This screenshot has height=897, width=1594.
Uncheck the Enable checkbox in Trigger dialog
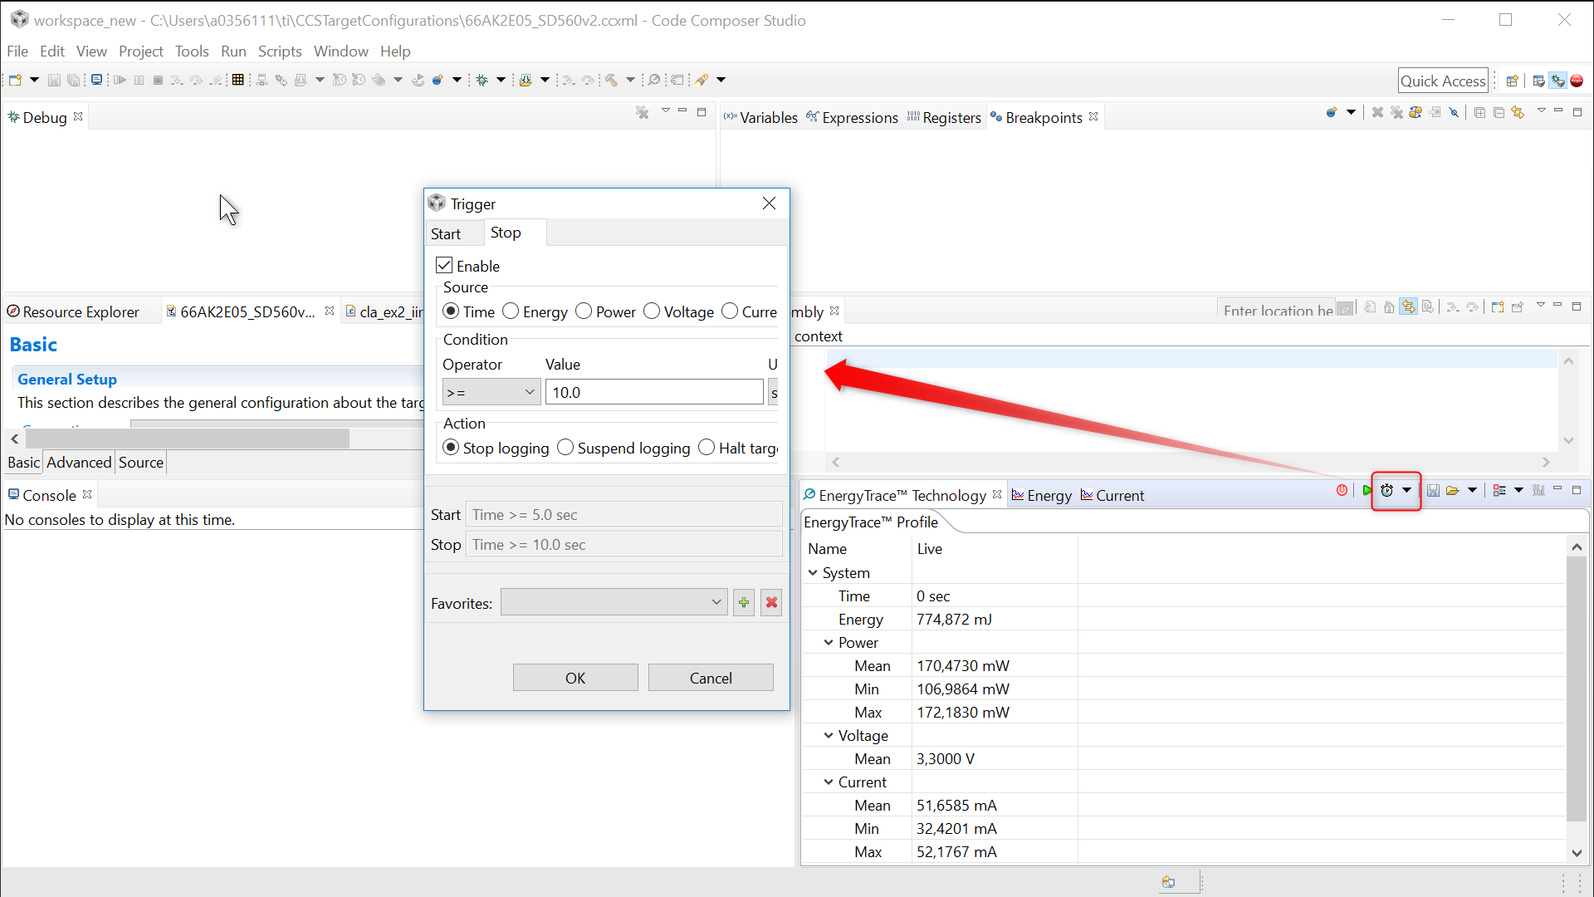[x=444, y=266]
